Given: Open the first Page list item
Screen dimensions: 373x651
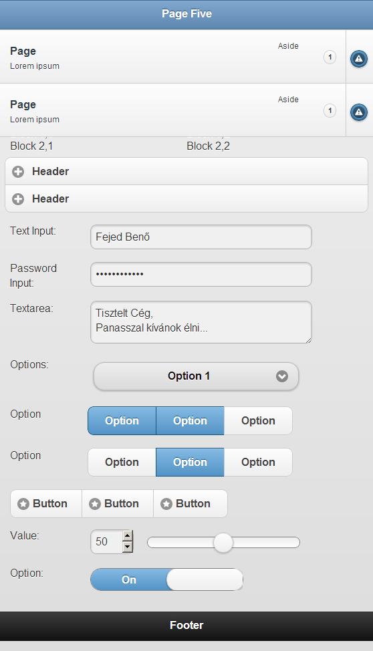Looking at the screenshot, I should coord(172,56).
